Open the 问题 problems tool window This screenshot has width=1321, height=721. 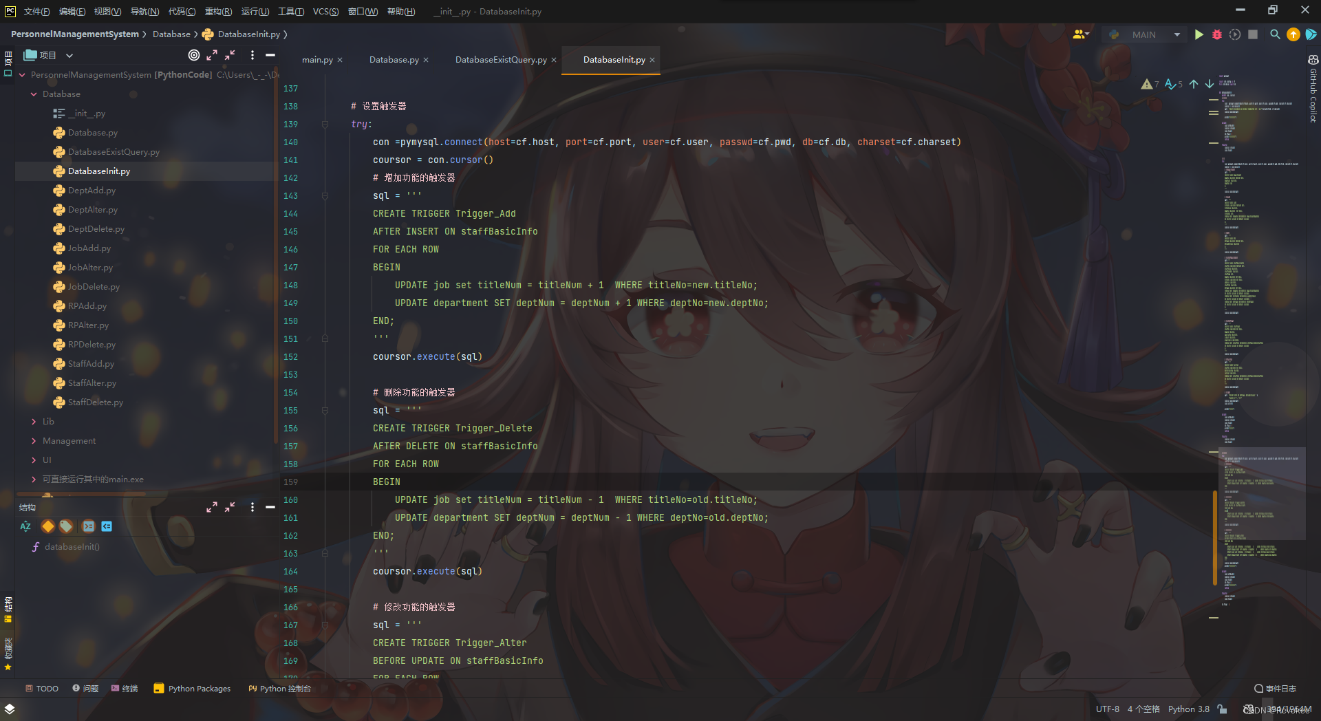pos(85,689)
